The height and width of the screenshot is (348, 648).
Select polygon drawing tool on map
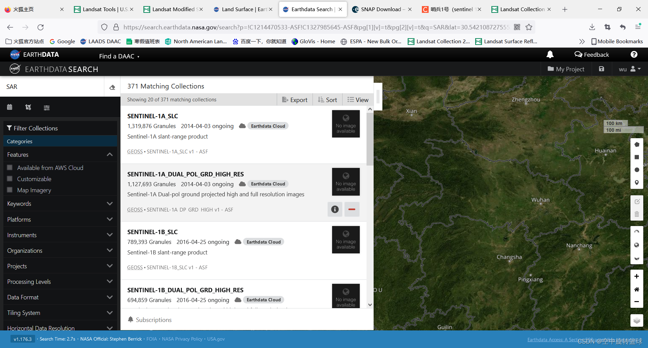[637, 145]
